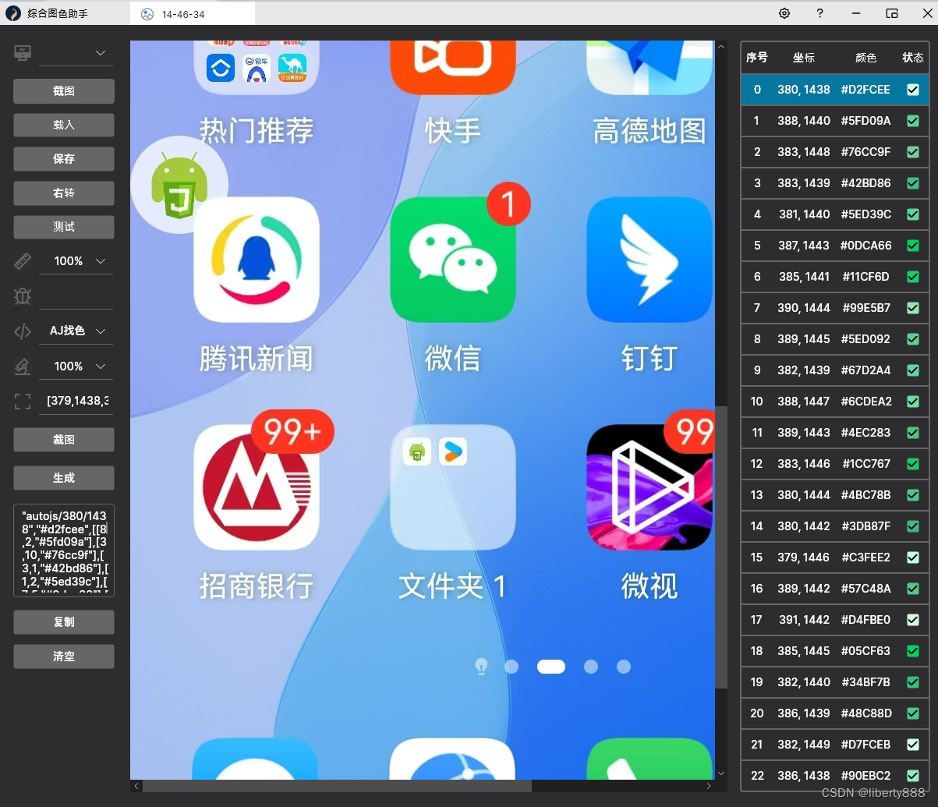Click the 载入 load button
This screenshot has height=807, width=938.
coord(64,125)
